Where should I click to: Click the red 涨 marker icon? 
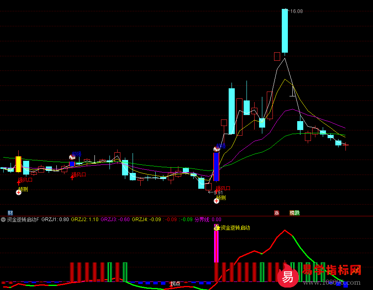[277, 213]
